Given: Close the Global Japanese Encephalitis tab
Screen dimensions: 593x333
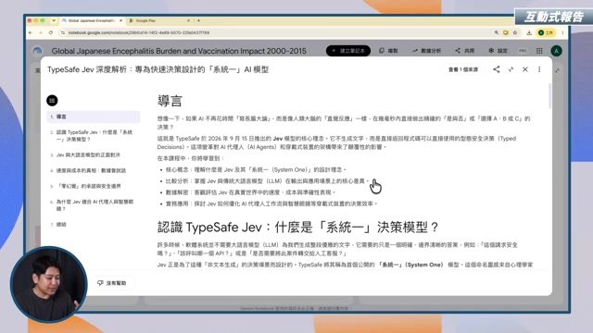Looking at the screenshot, I should 120,20.
